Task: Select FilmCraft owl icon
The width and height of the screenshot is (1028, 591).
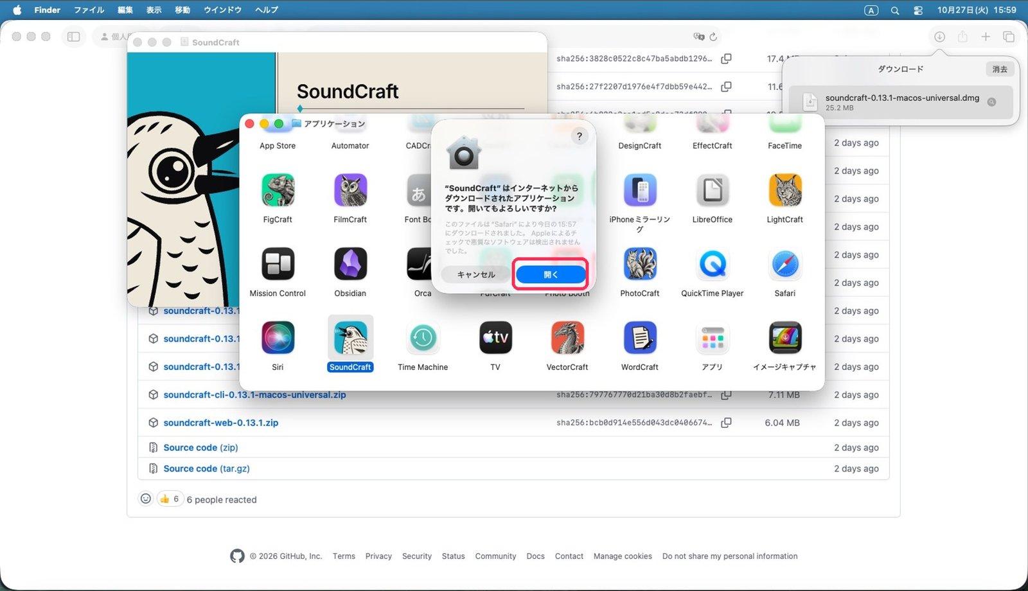Action: tap(350, 190)
